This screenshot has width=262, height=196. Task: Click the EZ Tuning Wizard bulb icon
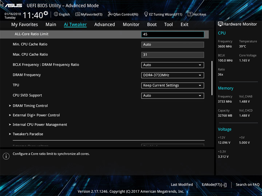tap(146, 14)
